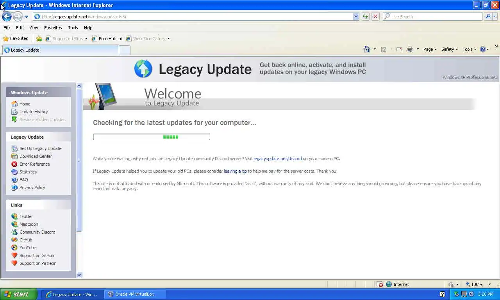Image resolution: width=500 pixels, height=300 pixels.
Task: Click the YouTube icon
Action: click(14, 248)
